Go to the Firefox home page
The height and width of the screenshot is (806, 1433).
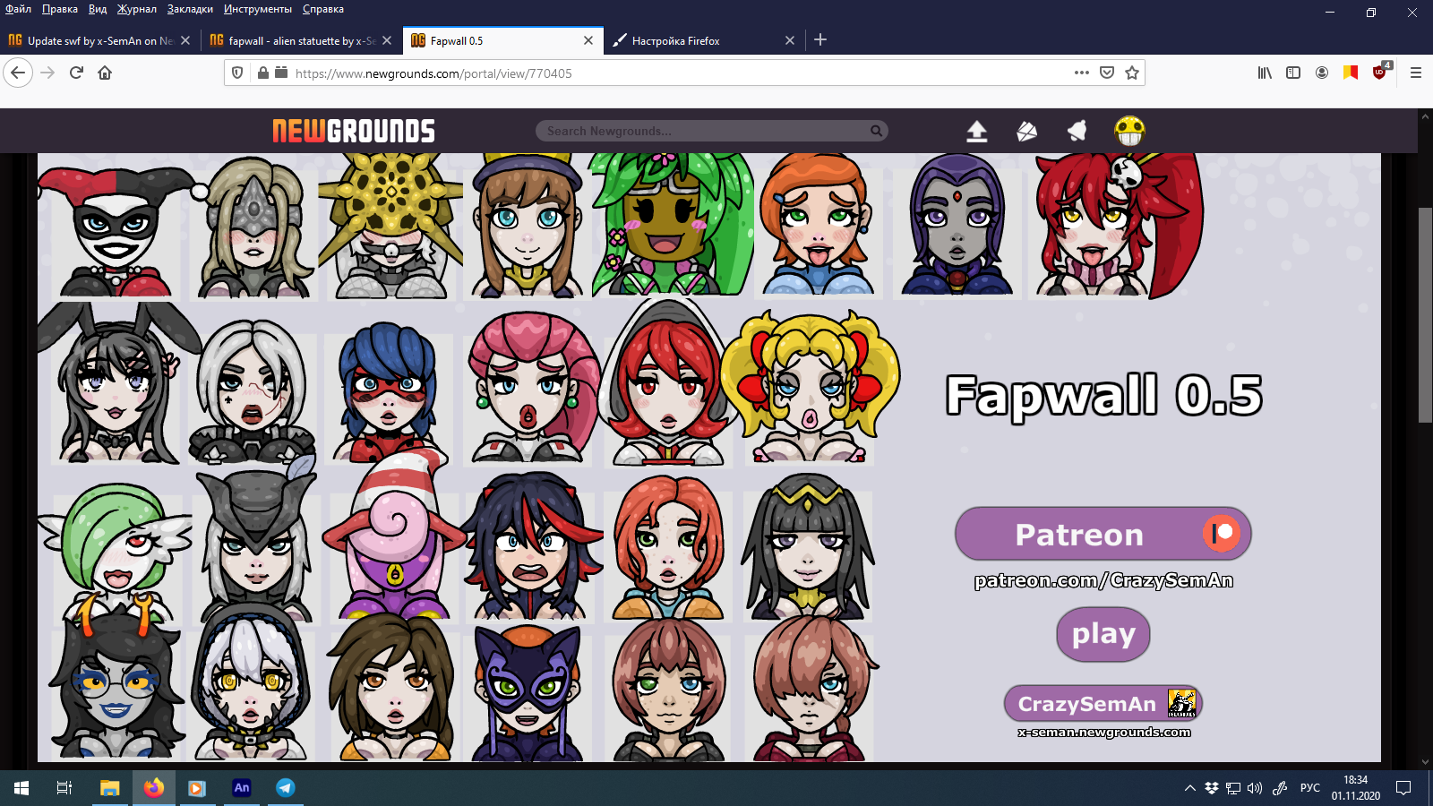(x=105, y=73)
